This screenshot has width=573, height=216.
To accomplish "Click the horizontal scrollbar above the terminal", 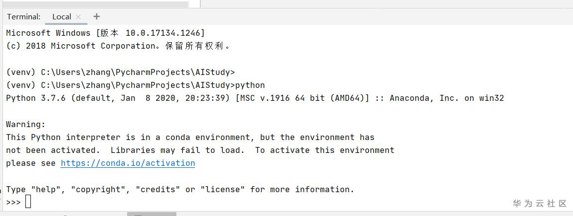I will click(95, 4).
